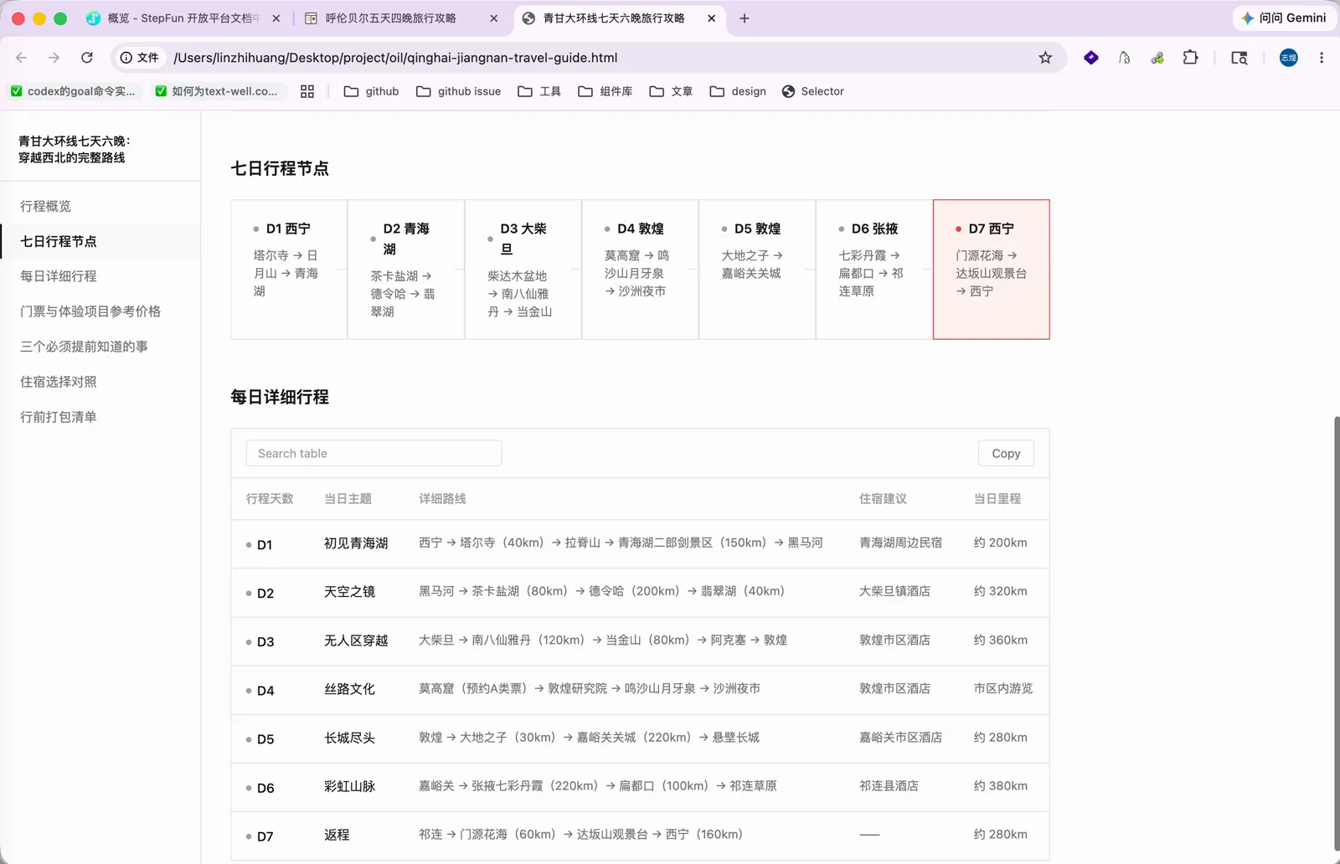Go to 行程概览 in sidebar
Image resolution: width=1340 pixels, height=864 pixels.
tap(100, 206)
